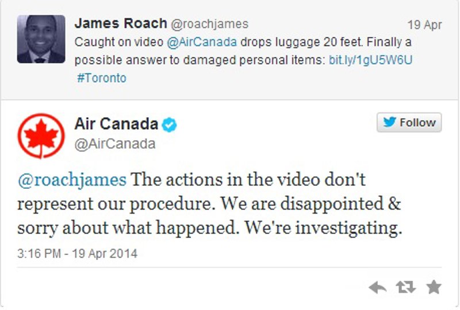Open James Roach's profile photo

click(41, 39)
